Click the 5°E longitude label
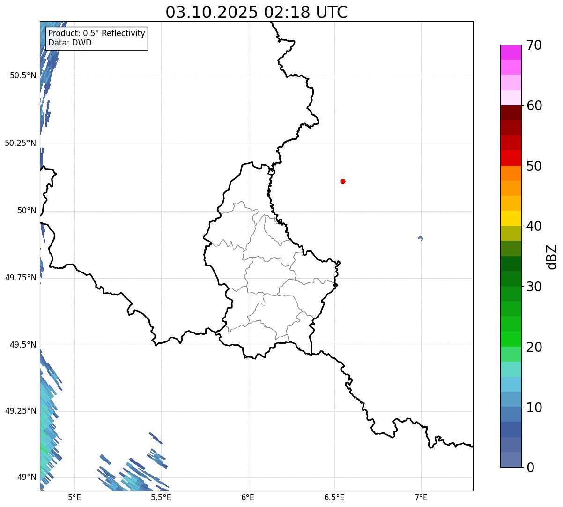 (x=74, y=497)
